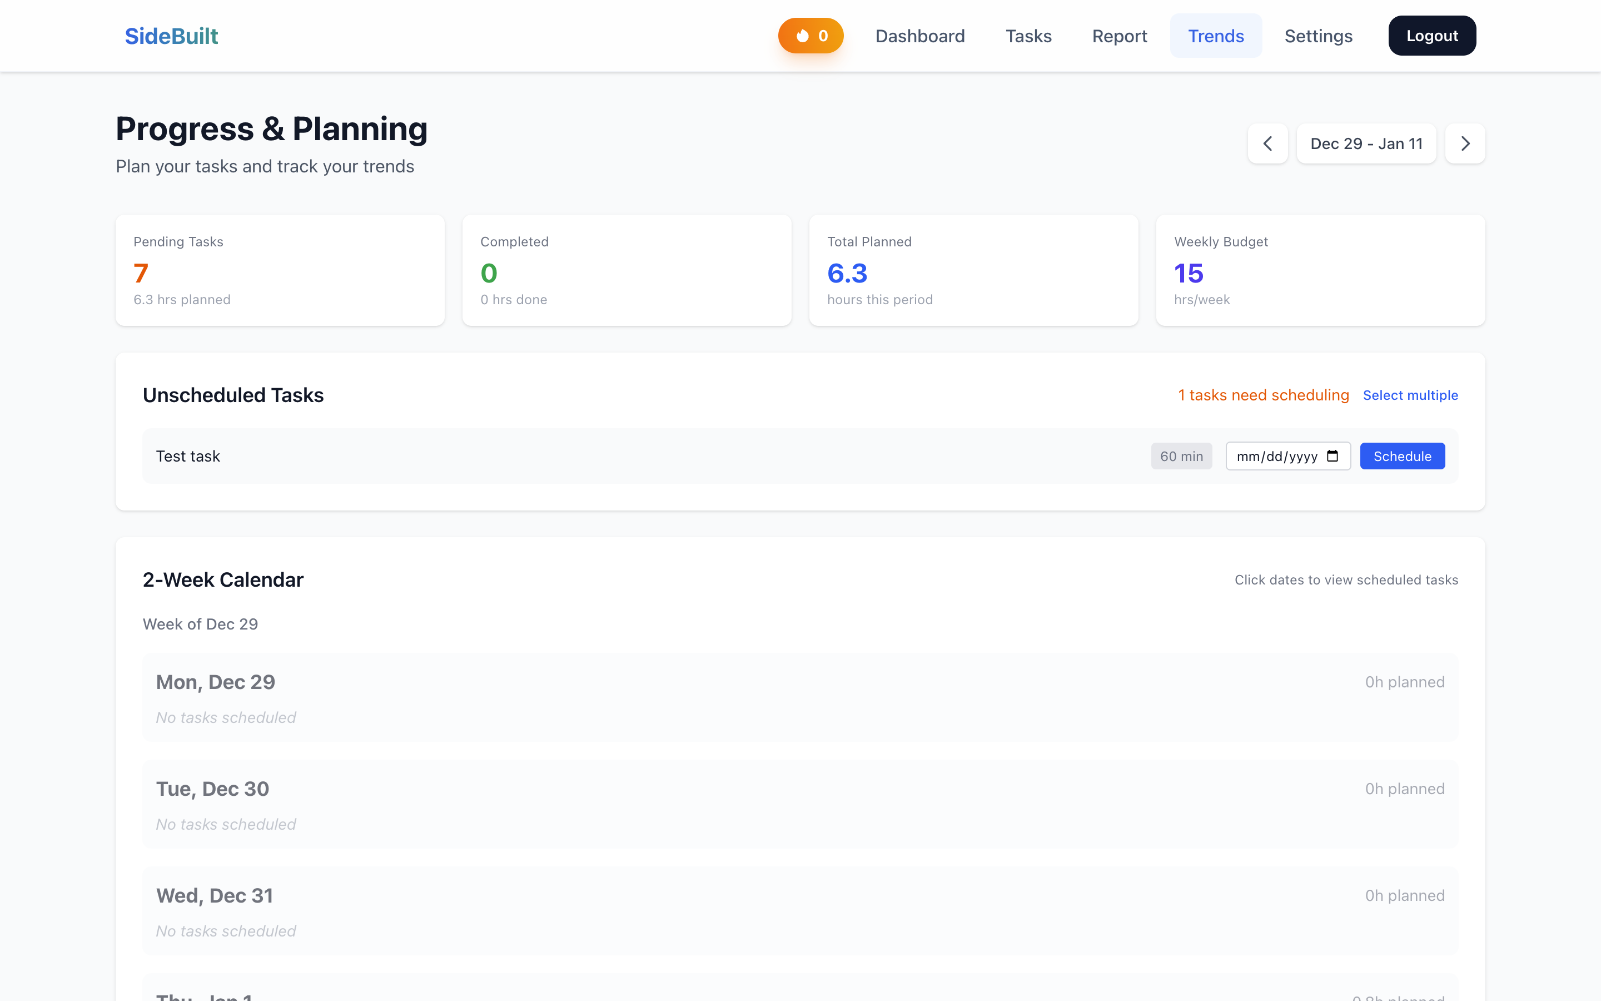
Task: Select Mon, Dec 29 to view scheduled tasks
Action: pyautogui.click(x=799, y=697)
